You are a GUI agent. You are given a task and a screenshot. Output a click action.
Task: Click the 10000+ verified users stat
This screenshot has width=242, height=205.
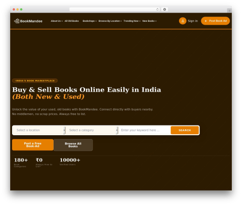pos(70,161)
